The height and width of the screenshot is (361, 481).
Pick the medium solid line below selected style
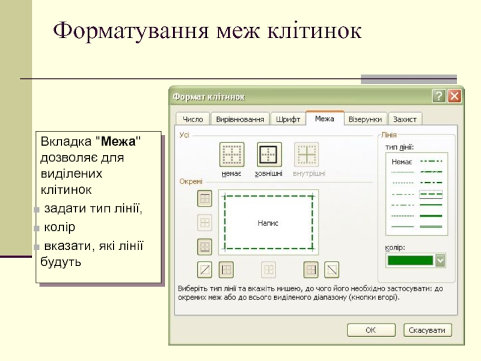point(431,205)
